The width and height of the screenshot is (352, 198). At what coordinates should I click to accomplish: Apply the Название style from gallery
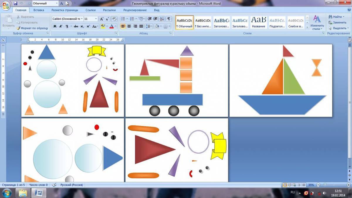[x=258, y=23]
